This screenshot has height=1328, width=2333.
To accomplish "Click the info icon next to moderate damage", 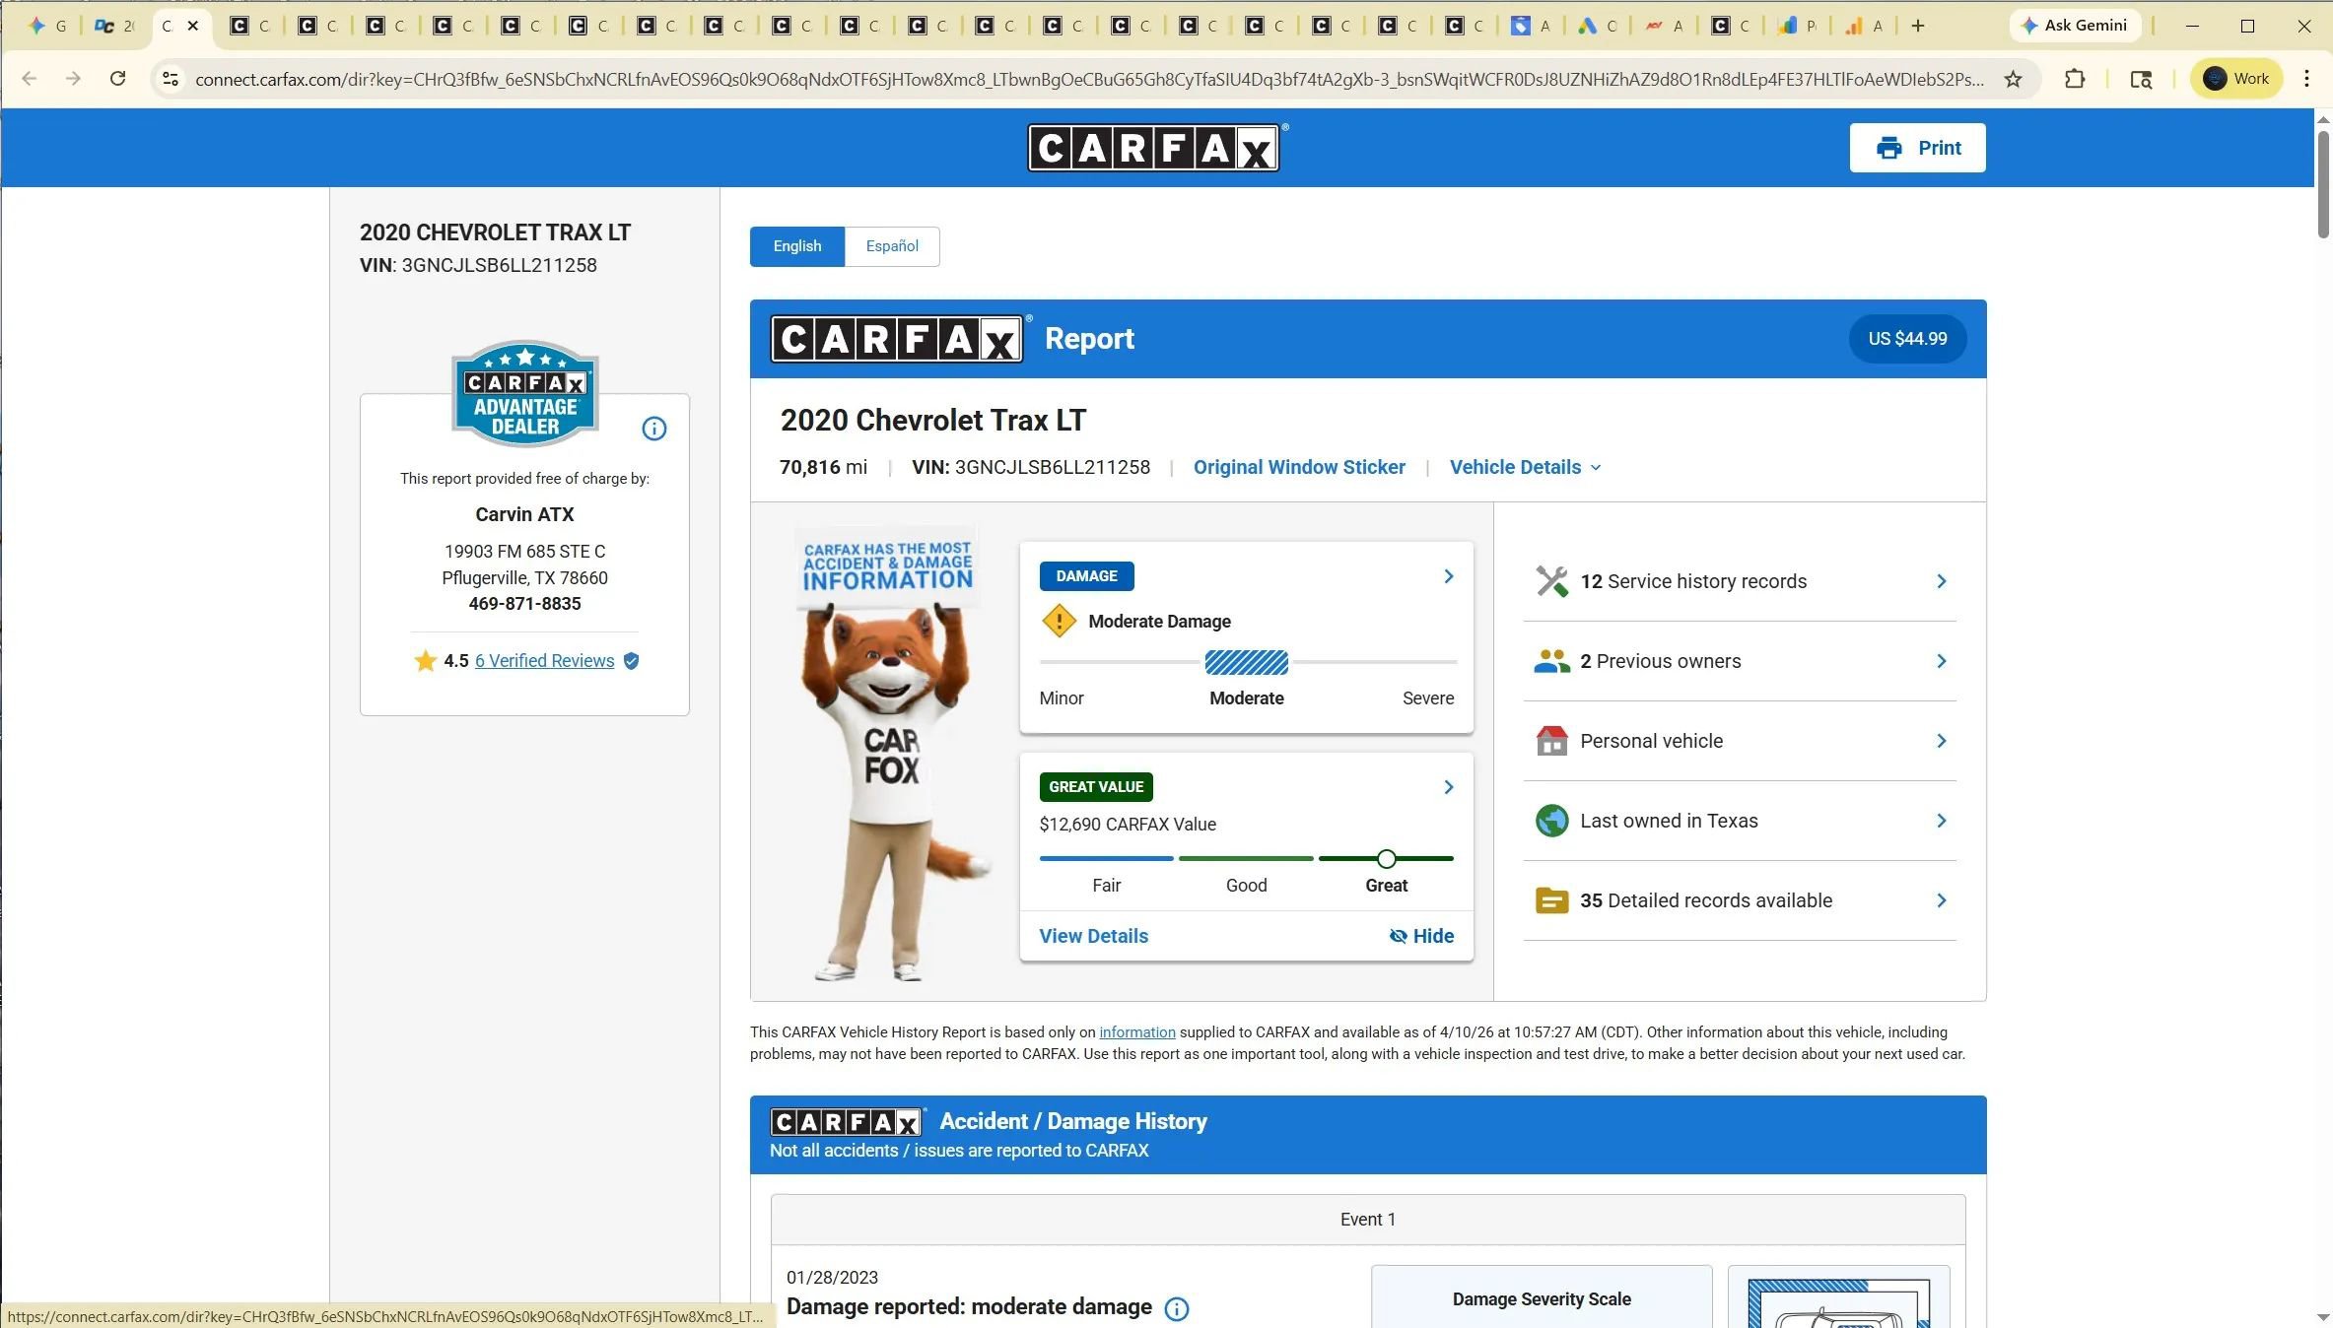I will tap(1176, 1308).
